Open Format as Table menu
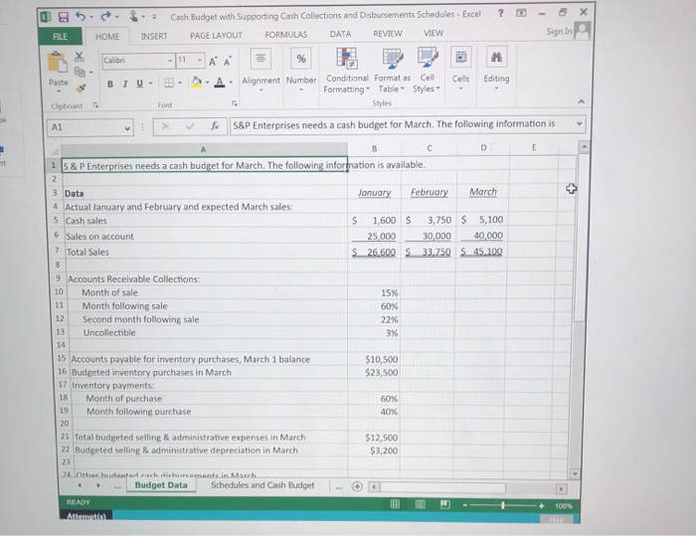Image resolution: width=696 pixels, height=536 pixels. point(393,71)
